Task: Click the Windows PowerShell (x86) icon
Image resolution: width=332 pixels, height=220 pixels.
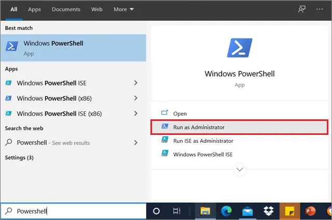Action: pyautogui.click(x=8, y=98)
